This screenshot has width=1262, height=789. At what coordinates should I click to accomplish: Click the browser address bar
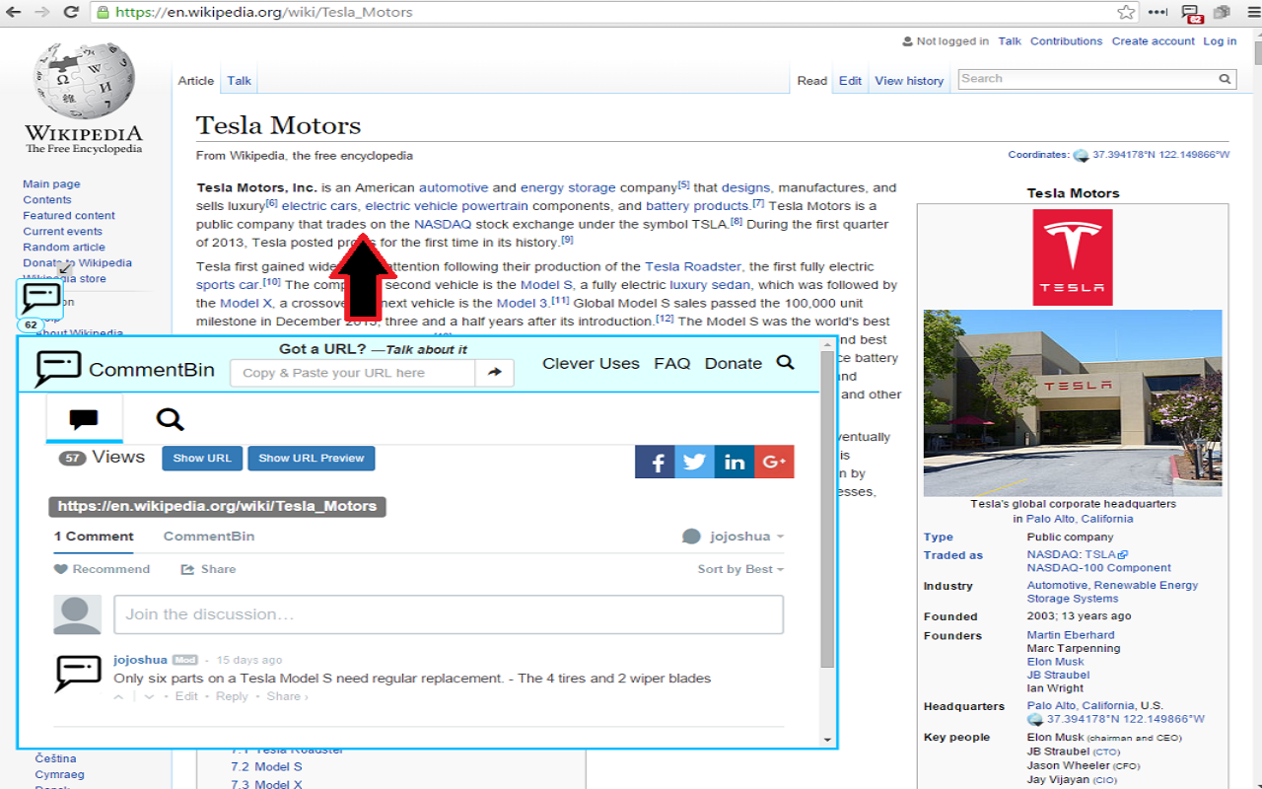[x=611, y=12]
